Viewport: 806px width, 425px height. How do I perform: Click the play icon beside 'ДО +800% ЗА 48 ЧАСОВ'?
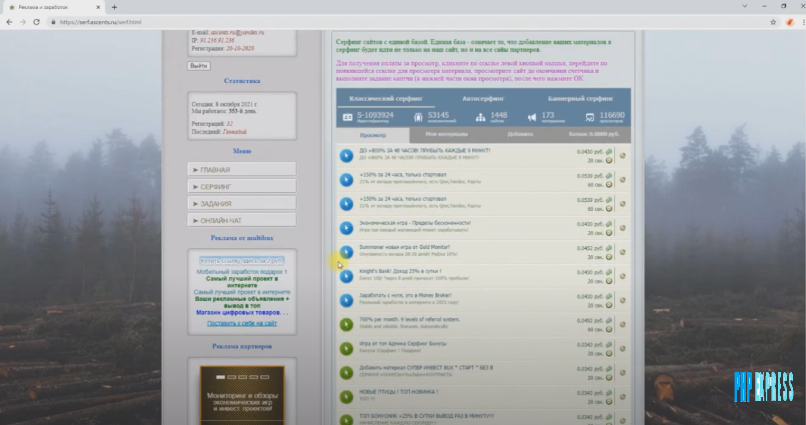tap(346, 155)
